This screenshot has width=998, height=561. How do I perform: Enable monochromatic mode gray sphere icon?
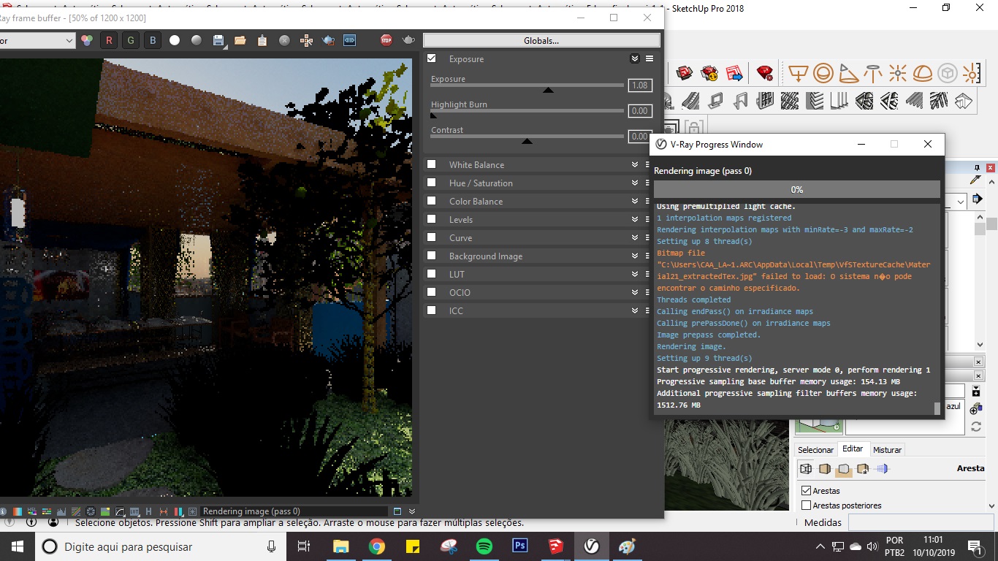click(x=197, y=40)
